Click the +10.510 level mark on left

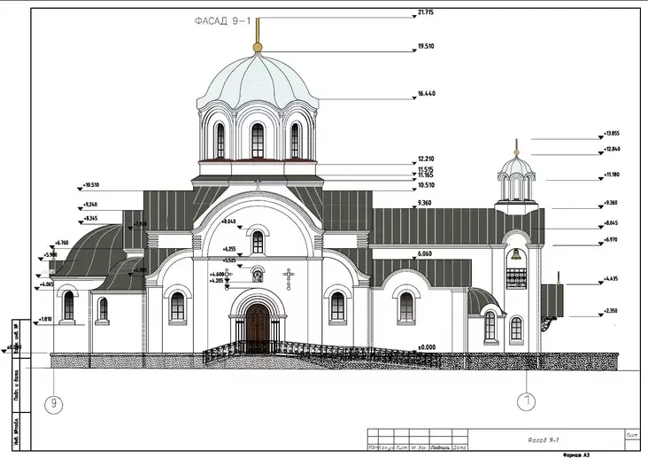(89, 185)
